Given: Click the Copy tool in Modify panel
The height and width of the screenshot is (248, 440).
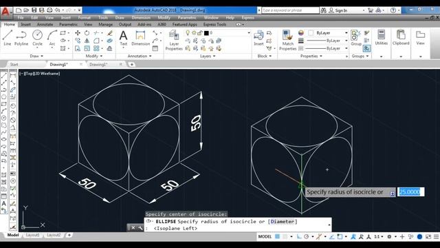Looking at the screenshot, I should [78, 41].
